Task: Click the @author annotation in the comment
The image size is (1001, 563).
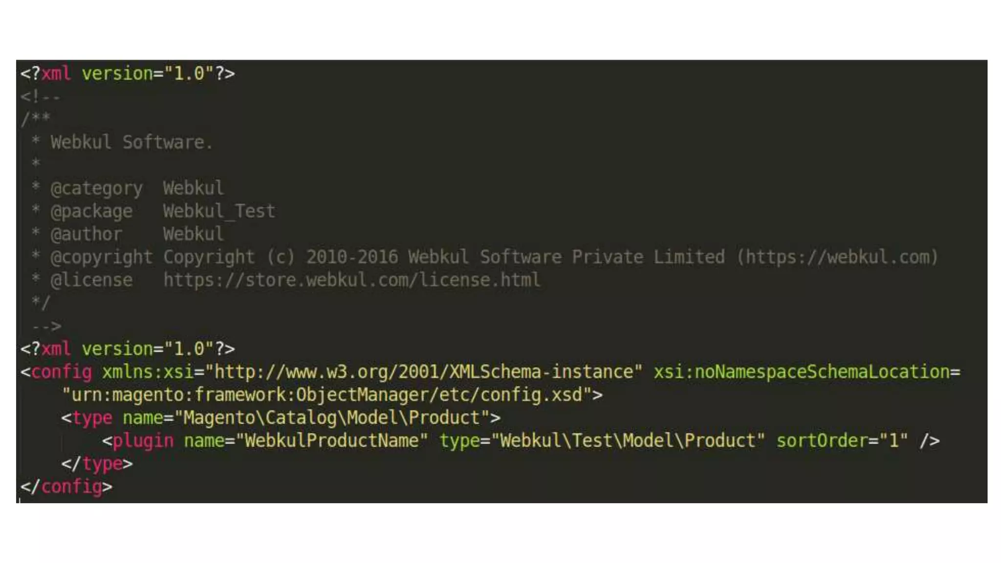Action: [x=86, y=234]
